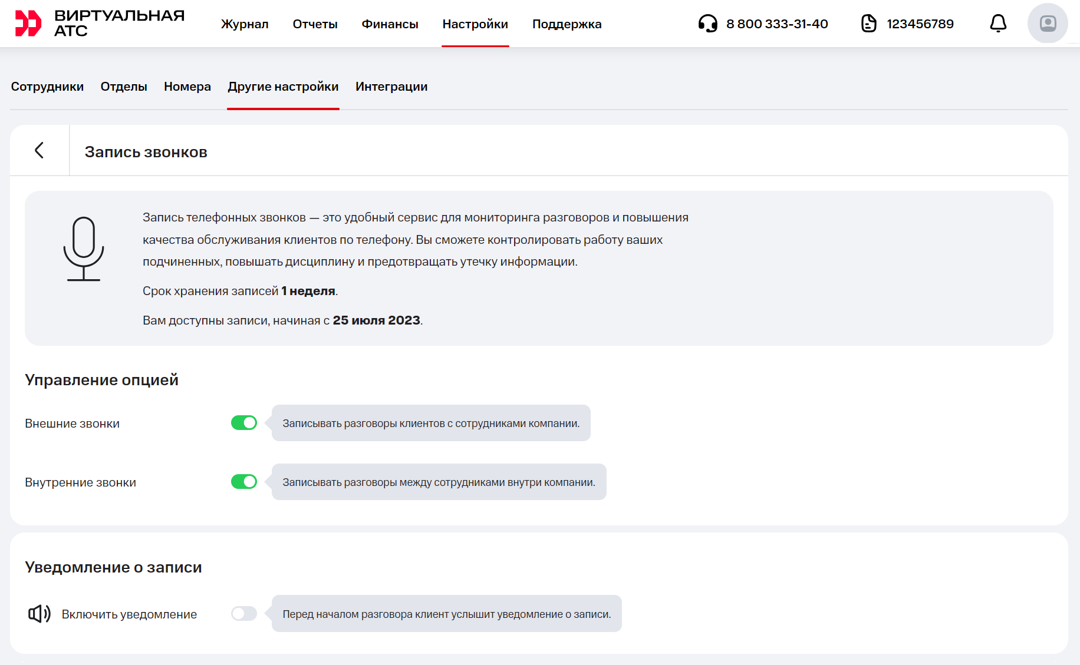The image size is (1080, 665).
Task: Enable the Включить уведомление switch
Action: [243, 614]
